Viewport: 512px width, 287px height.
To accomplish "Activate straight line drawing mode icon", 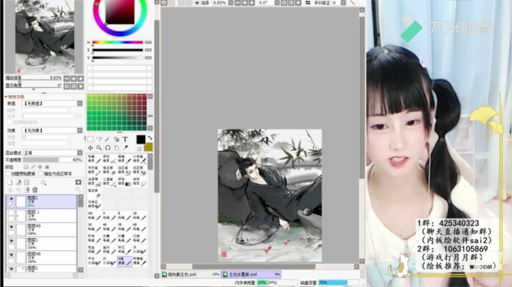I will [353, 3].
